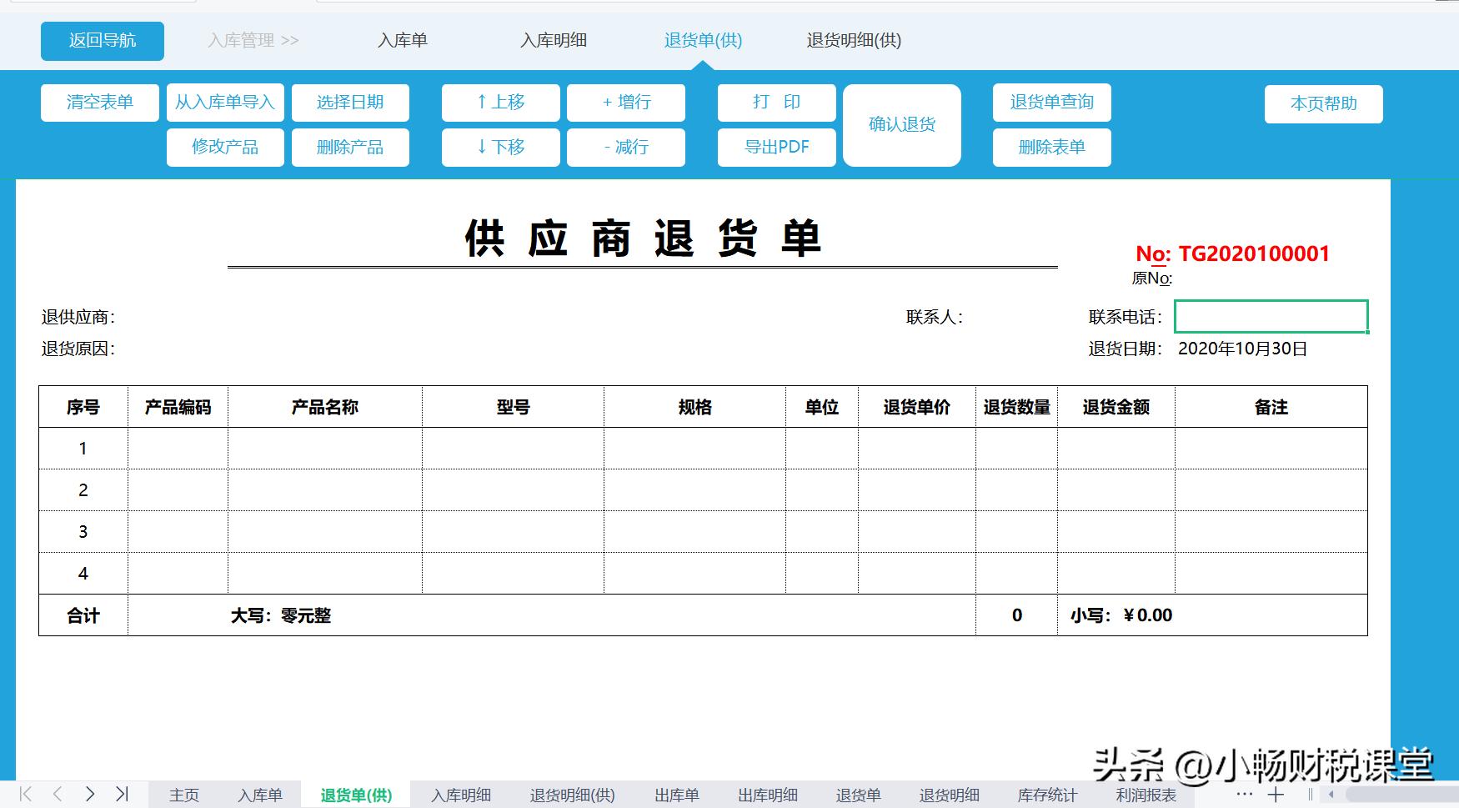Click the ↑上移 move-up tool
The height and width of the screenshot is (808, 1459).
pyautogui.click(x=499, y=103)
